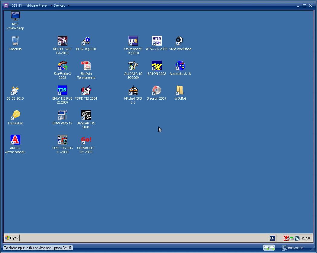Image resolution: width=317 pixels, height=253 pixels.
Task: Launch ELSA 1Q2010 desktop icon
Action: pyautogui.click(x=86, y=41)
